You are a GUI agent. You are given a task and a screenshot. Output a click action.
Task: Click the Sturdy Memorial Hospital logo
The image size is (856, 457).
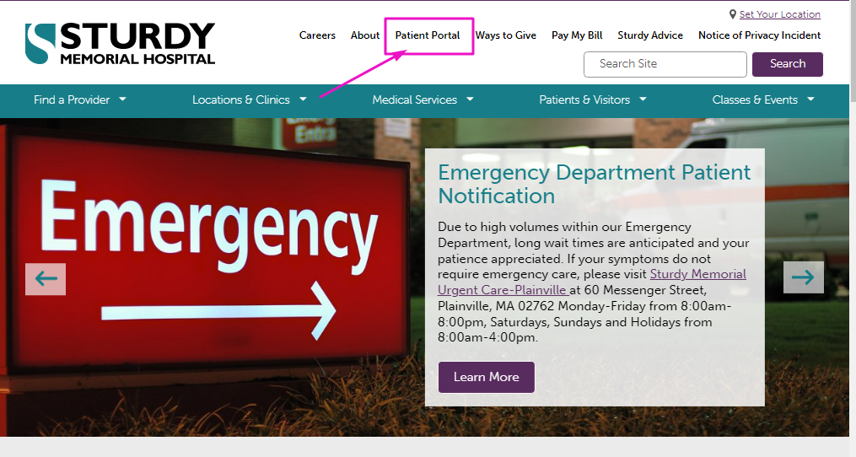(x=120, y=44)
